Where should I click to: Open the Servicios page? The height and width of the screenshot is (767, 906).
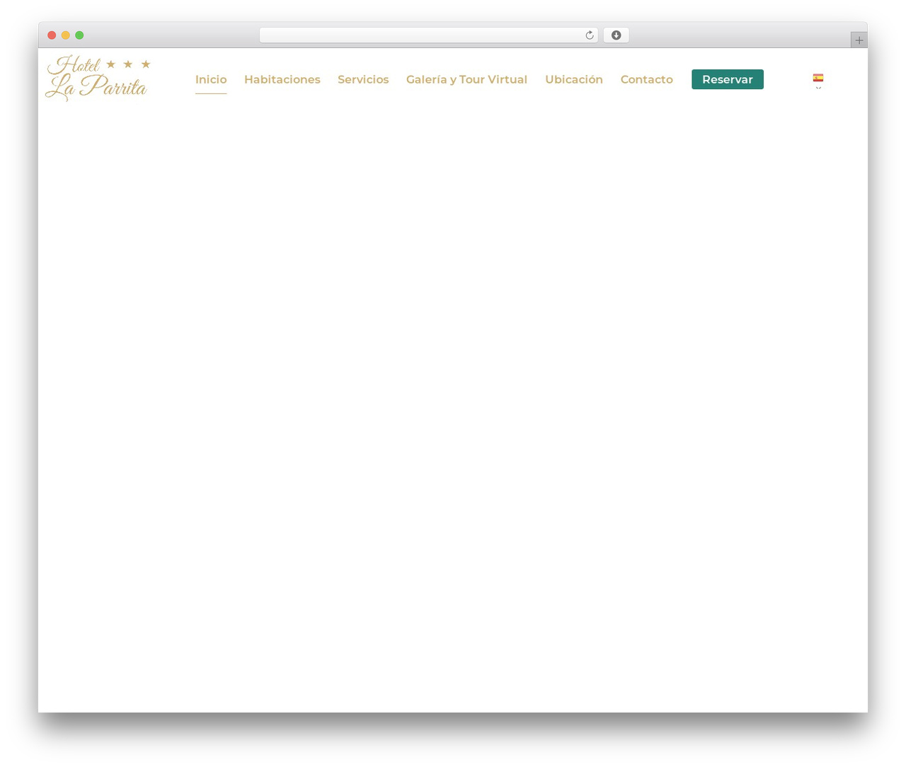(x=363, y=79)
